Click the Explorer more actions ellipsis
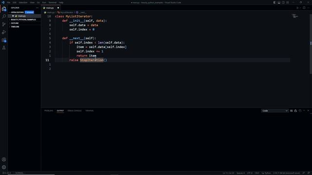The width and height of the screenshot is (312, 175). tap(37, 8)
